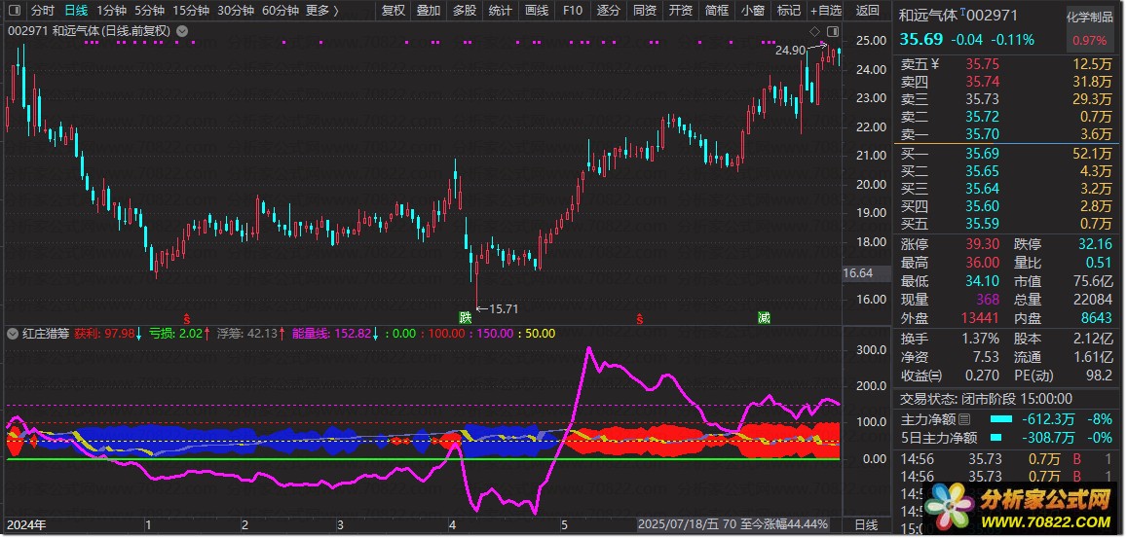Switch to 60分钟 chart period
Screen dimensions: 1127x538
point(280,11)
